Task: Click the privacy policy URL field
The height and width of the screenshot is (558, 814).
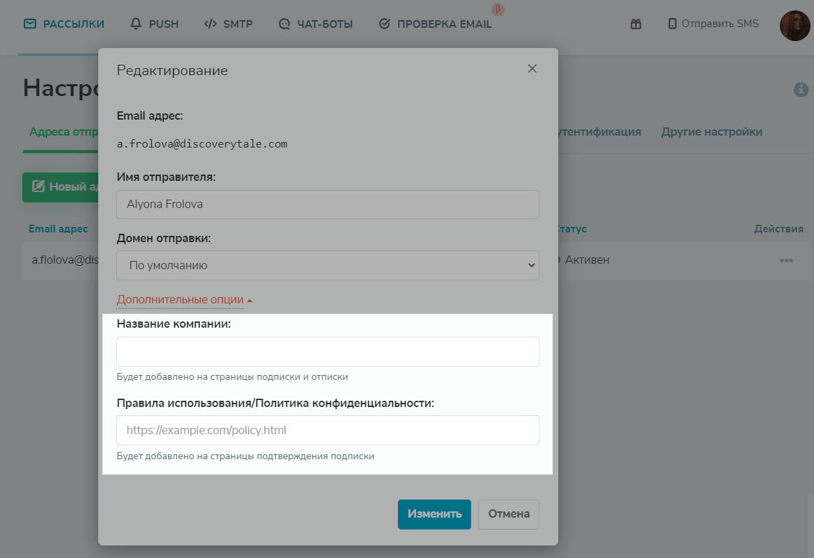Action: tap(328, 430)
